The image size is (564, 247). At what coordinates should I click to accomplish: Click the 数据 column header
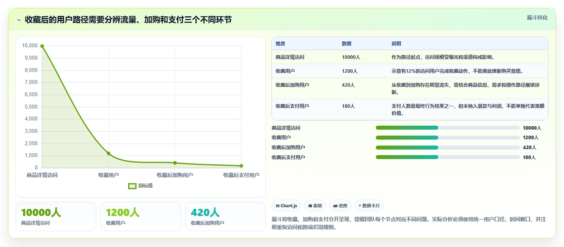[x=347, y=44]
